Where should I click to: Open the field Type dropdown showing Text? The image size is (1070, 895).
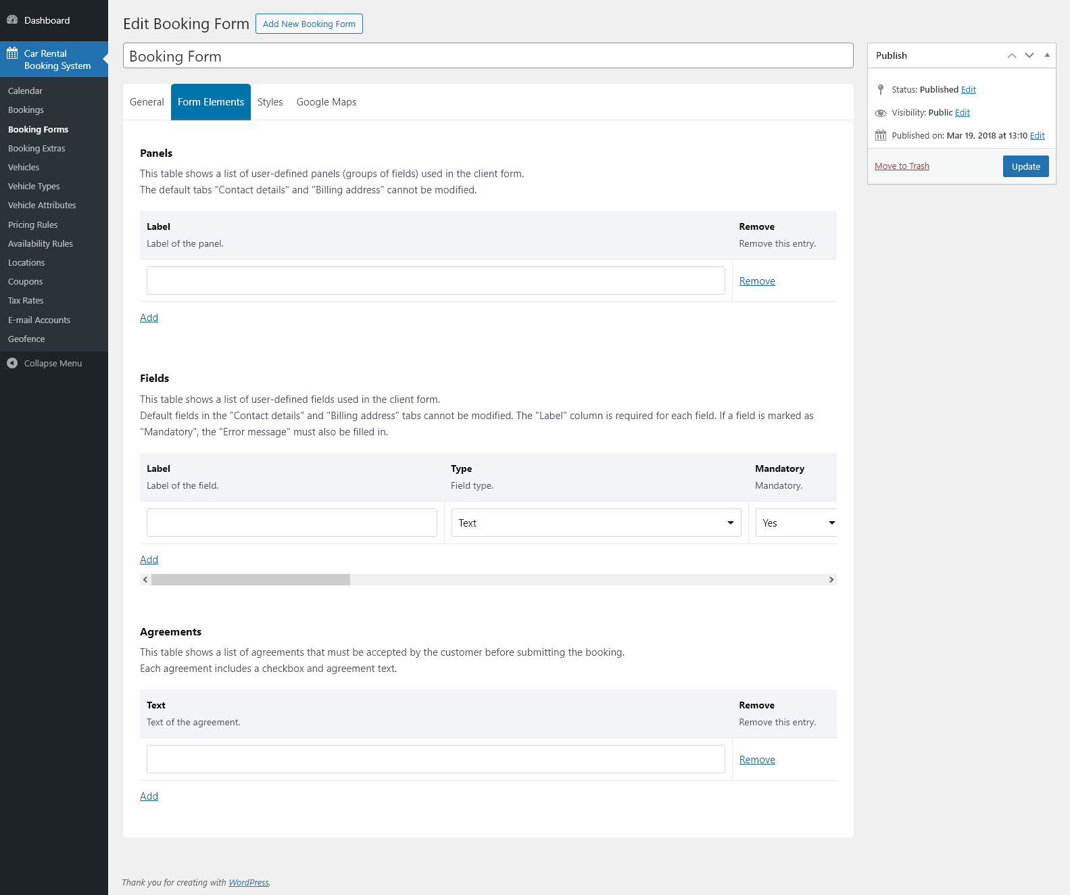tap(595, 523)
